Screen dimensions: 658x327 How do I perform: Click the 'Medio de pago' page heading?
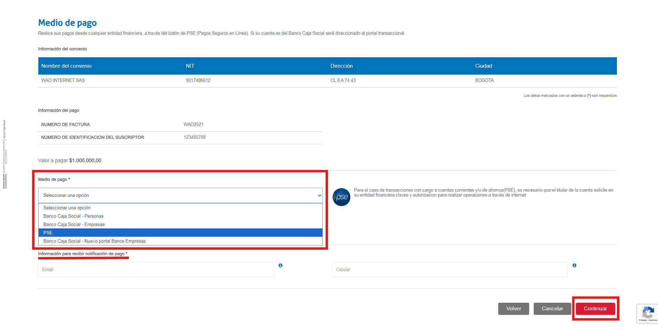click(x=68, y=23)
